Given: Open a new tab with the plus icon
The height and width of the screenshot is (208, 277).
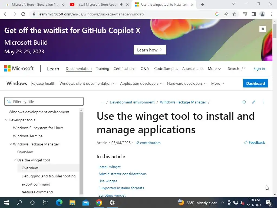Looking at the screenshot, I should pyautogui.click(x=202, y=5).
